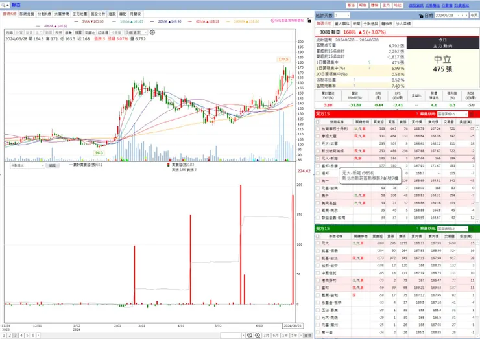The width and height of the screenshot is (480, 339).
Task: Click the padlock icon beside 日期
Action: [x=421, y=16]
